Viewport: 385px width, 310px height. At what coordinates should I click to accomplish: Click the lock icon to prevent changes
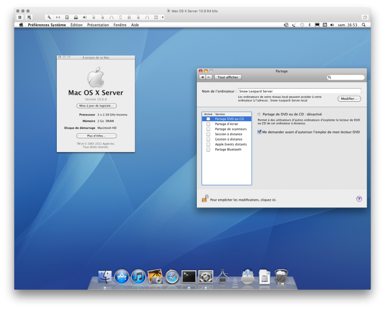coord(205,198)
